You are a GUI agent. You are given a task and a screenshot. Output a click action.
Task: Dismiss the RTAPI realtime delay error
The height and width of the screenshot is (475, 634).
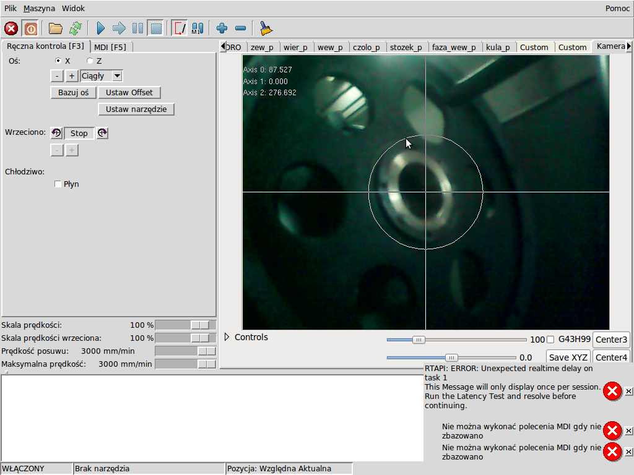(x=628, y=391)
